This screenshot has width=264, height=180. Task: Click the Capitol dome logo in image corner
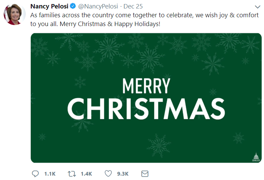[x=256, y=157]
